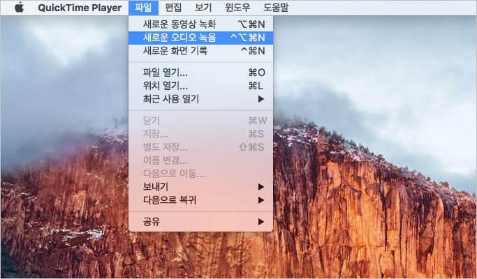This screenshot has width=477, height=279.
Task: Close the open 파일 menu in menu bar
Action: click(143, 8)
